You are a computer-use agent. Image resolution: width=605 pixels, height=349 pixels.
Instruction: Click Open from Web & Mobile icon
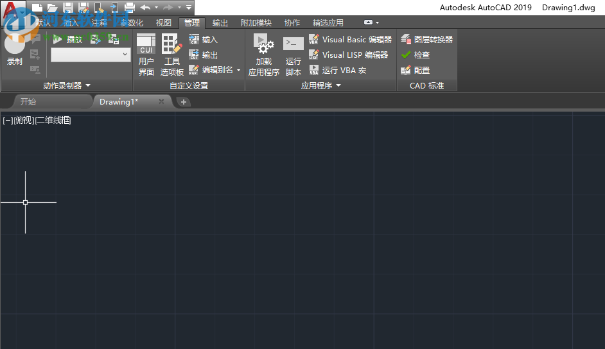click(99, 8)
